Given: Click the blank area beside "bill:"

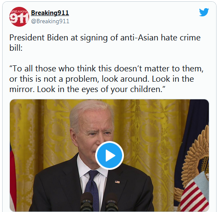Looking at the screenshot, I should point(115,48).
